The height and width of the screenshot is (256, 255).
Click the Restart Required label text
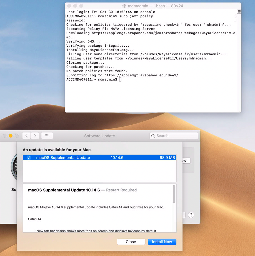[121, 190]
